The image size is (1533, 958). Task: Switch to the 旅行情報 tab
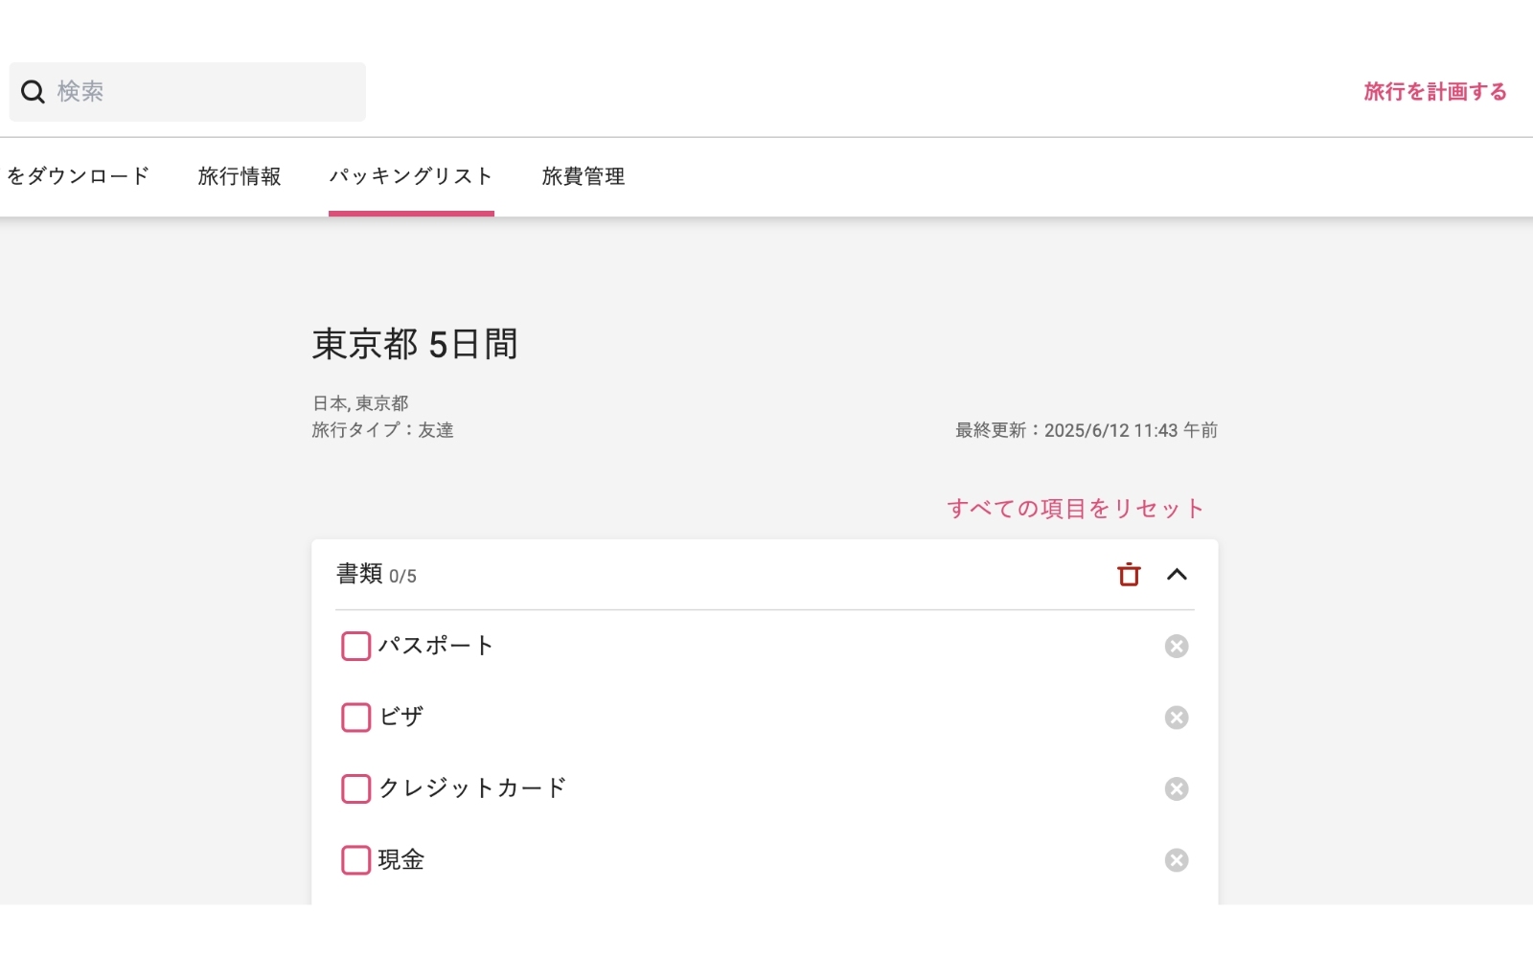point(240,176)
